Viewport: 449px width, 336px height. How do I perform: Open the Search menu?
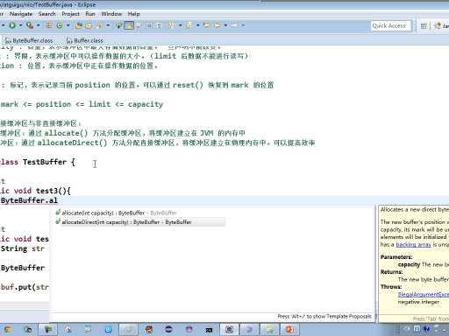[46, 14]
